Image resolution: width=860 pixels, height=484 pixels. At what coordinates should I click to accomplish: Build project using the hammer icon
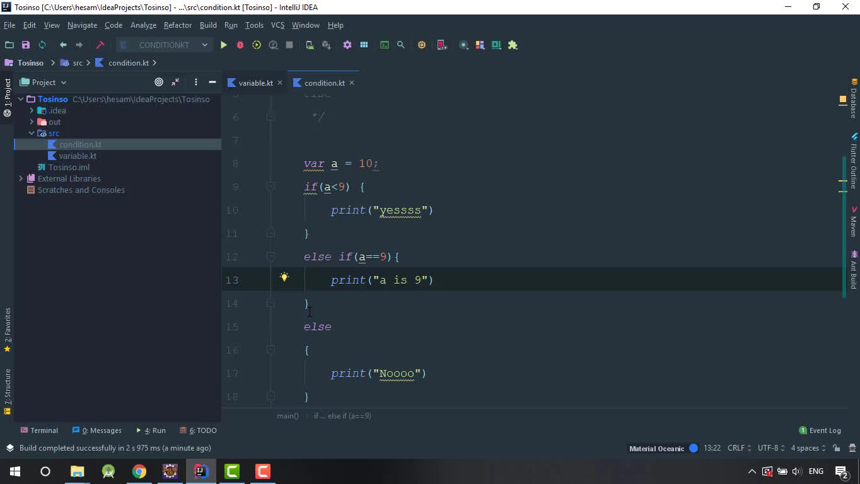pos(100,45)
